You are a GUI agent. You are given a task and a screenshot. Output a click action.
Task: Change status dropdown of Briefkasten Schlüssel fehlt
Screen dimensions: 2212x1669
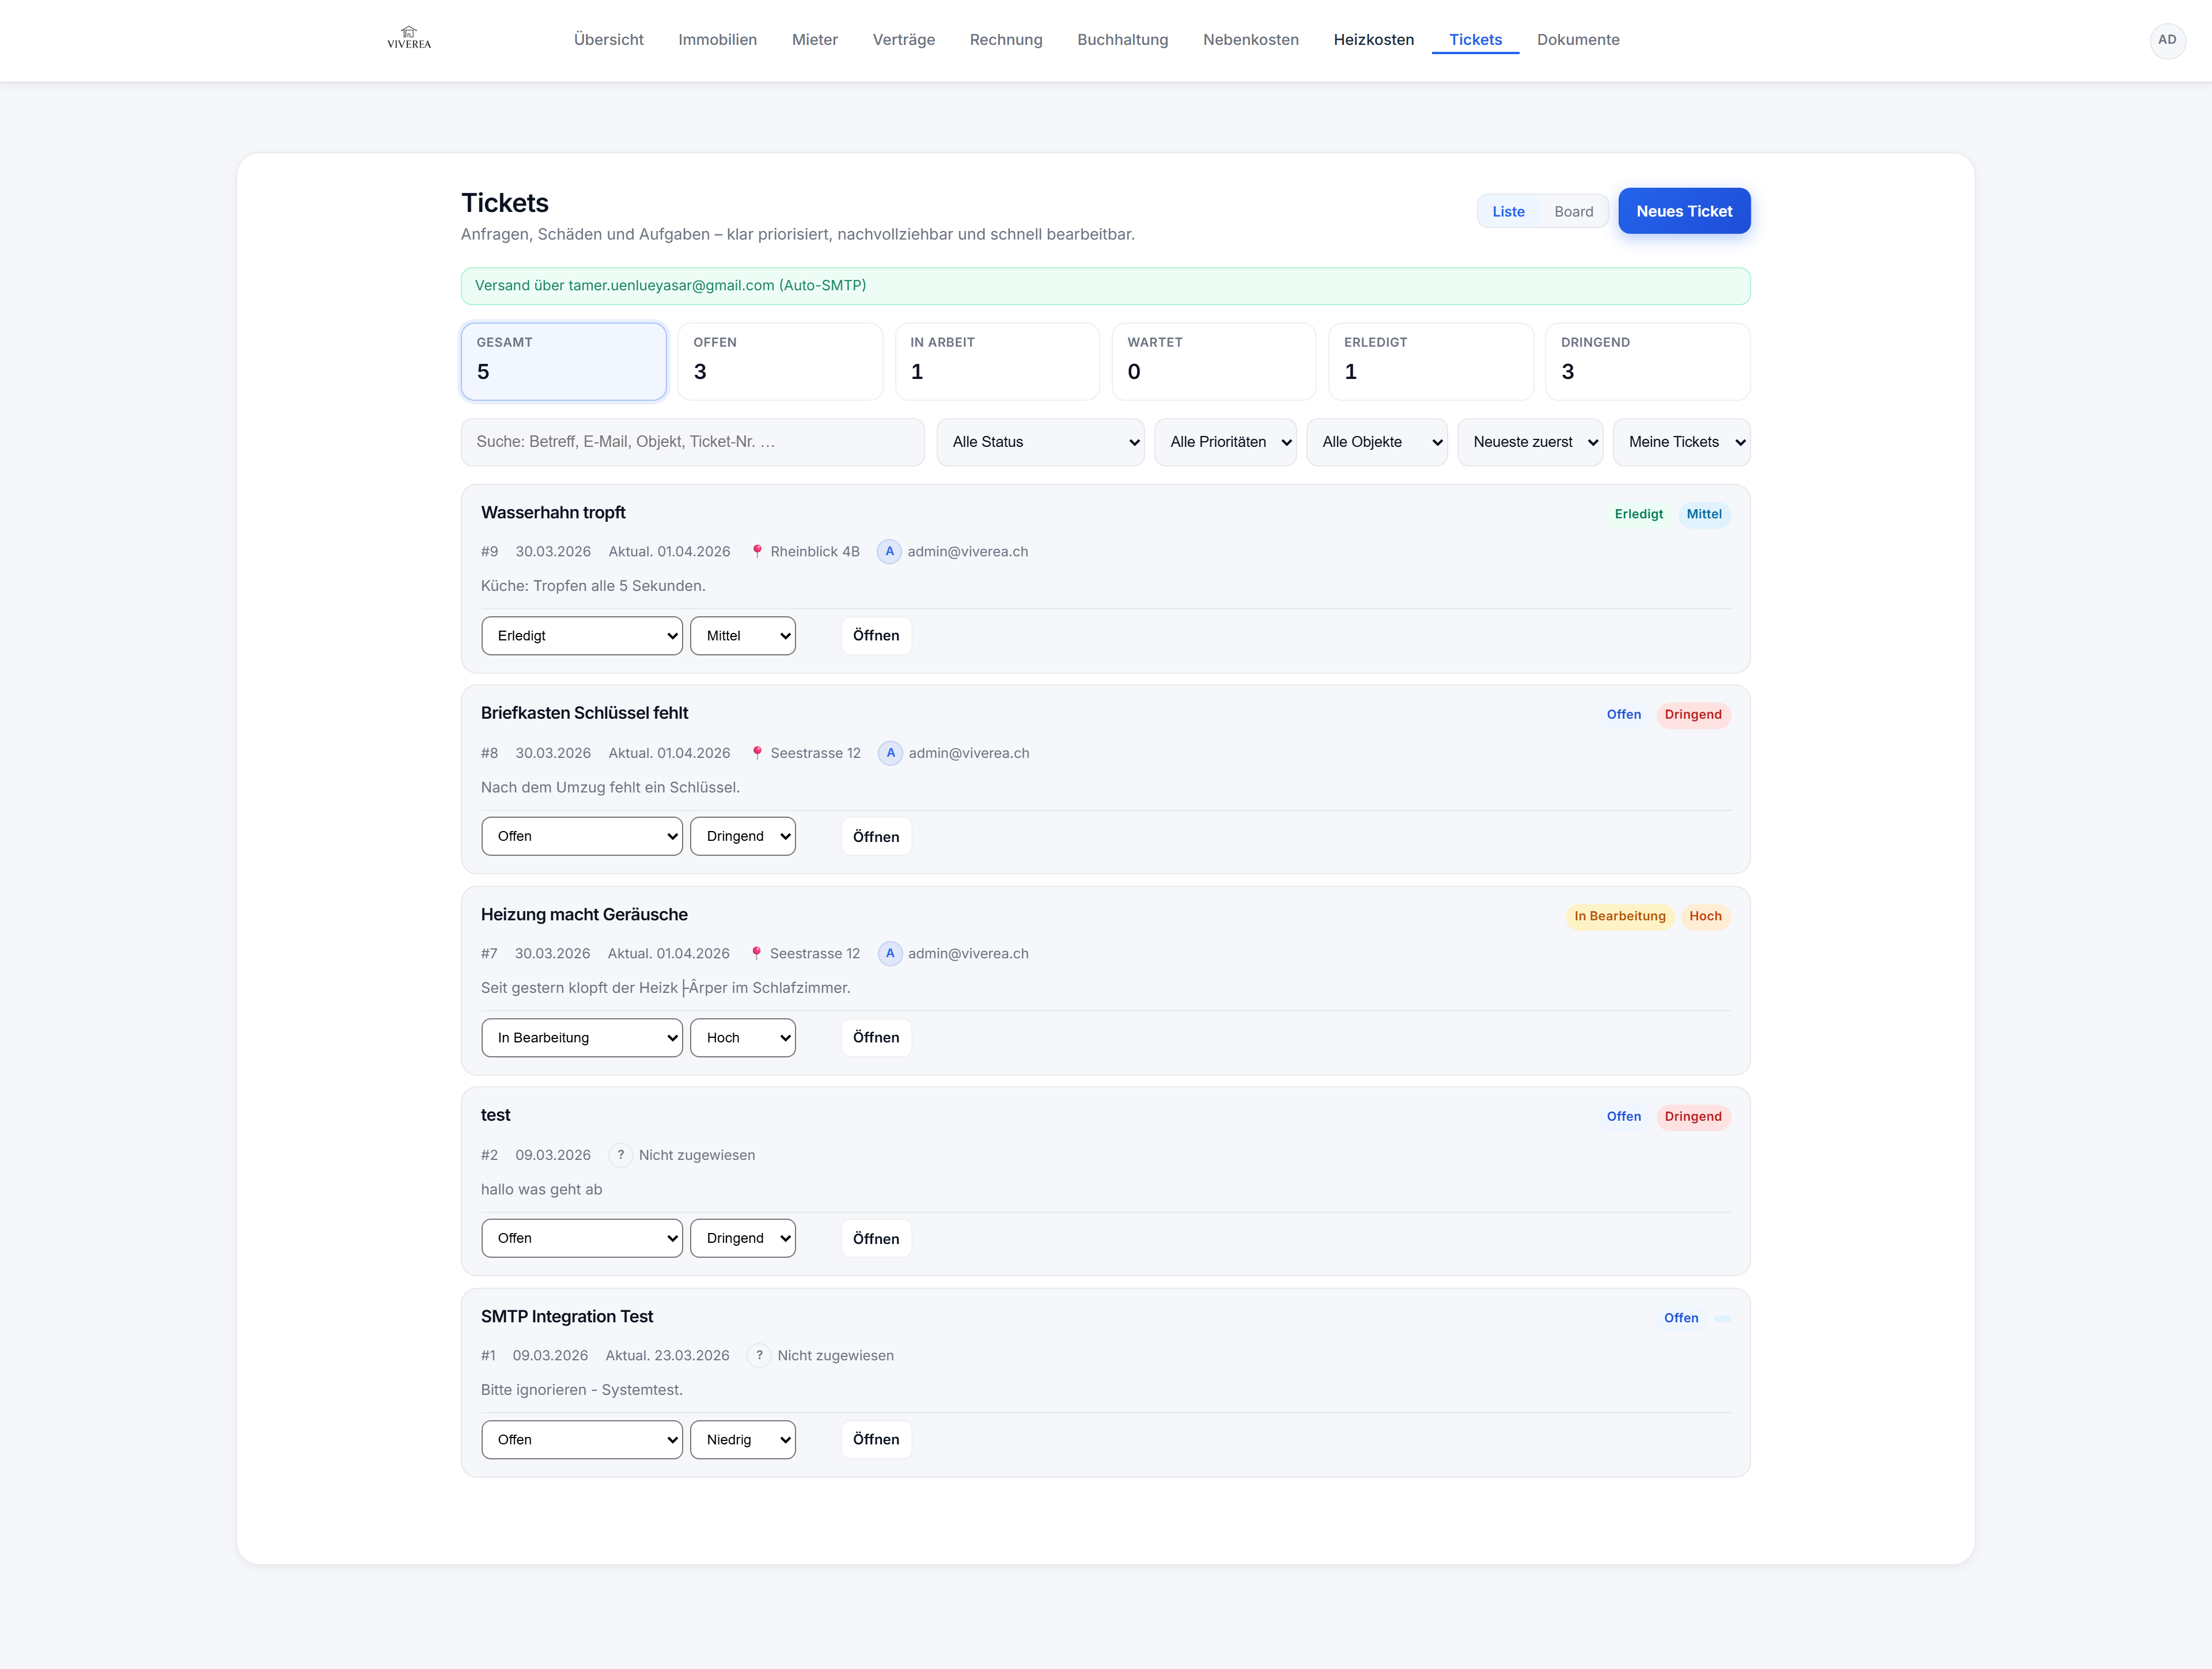(582, 837)
